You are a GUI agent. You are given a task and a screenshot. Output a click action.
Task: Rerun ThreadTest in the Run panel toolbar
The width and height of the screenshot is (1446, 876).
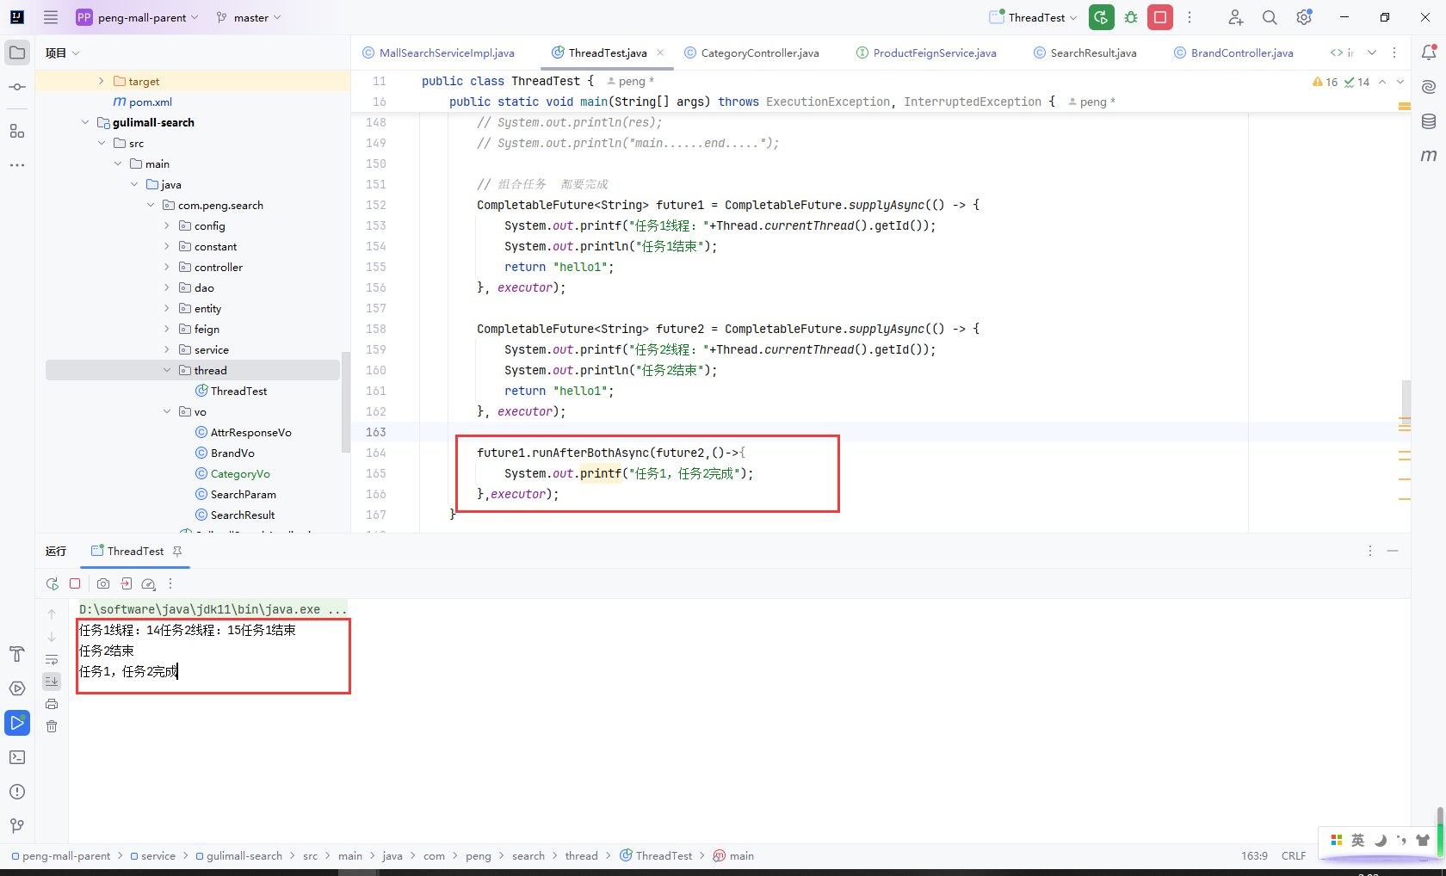tap(53, 583)
